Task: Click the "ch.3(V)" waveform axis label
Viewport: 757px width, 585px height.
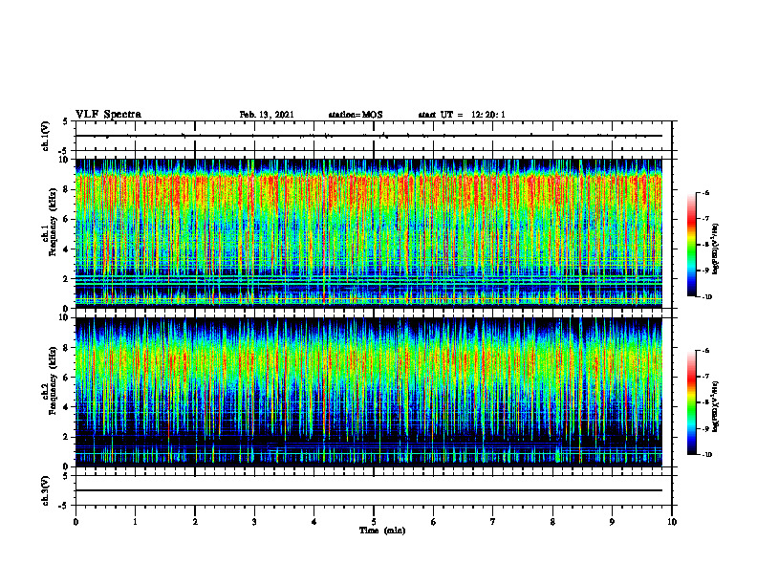Action: [46, 490]
